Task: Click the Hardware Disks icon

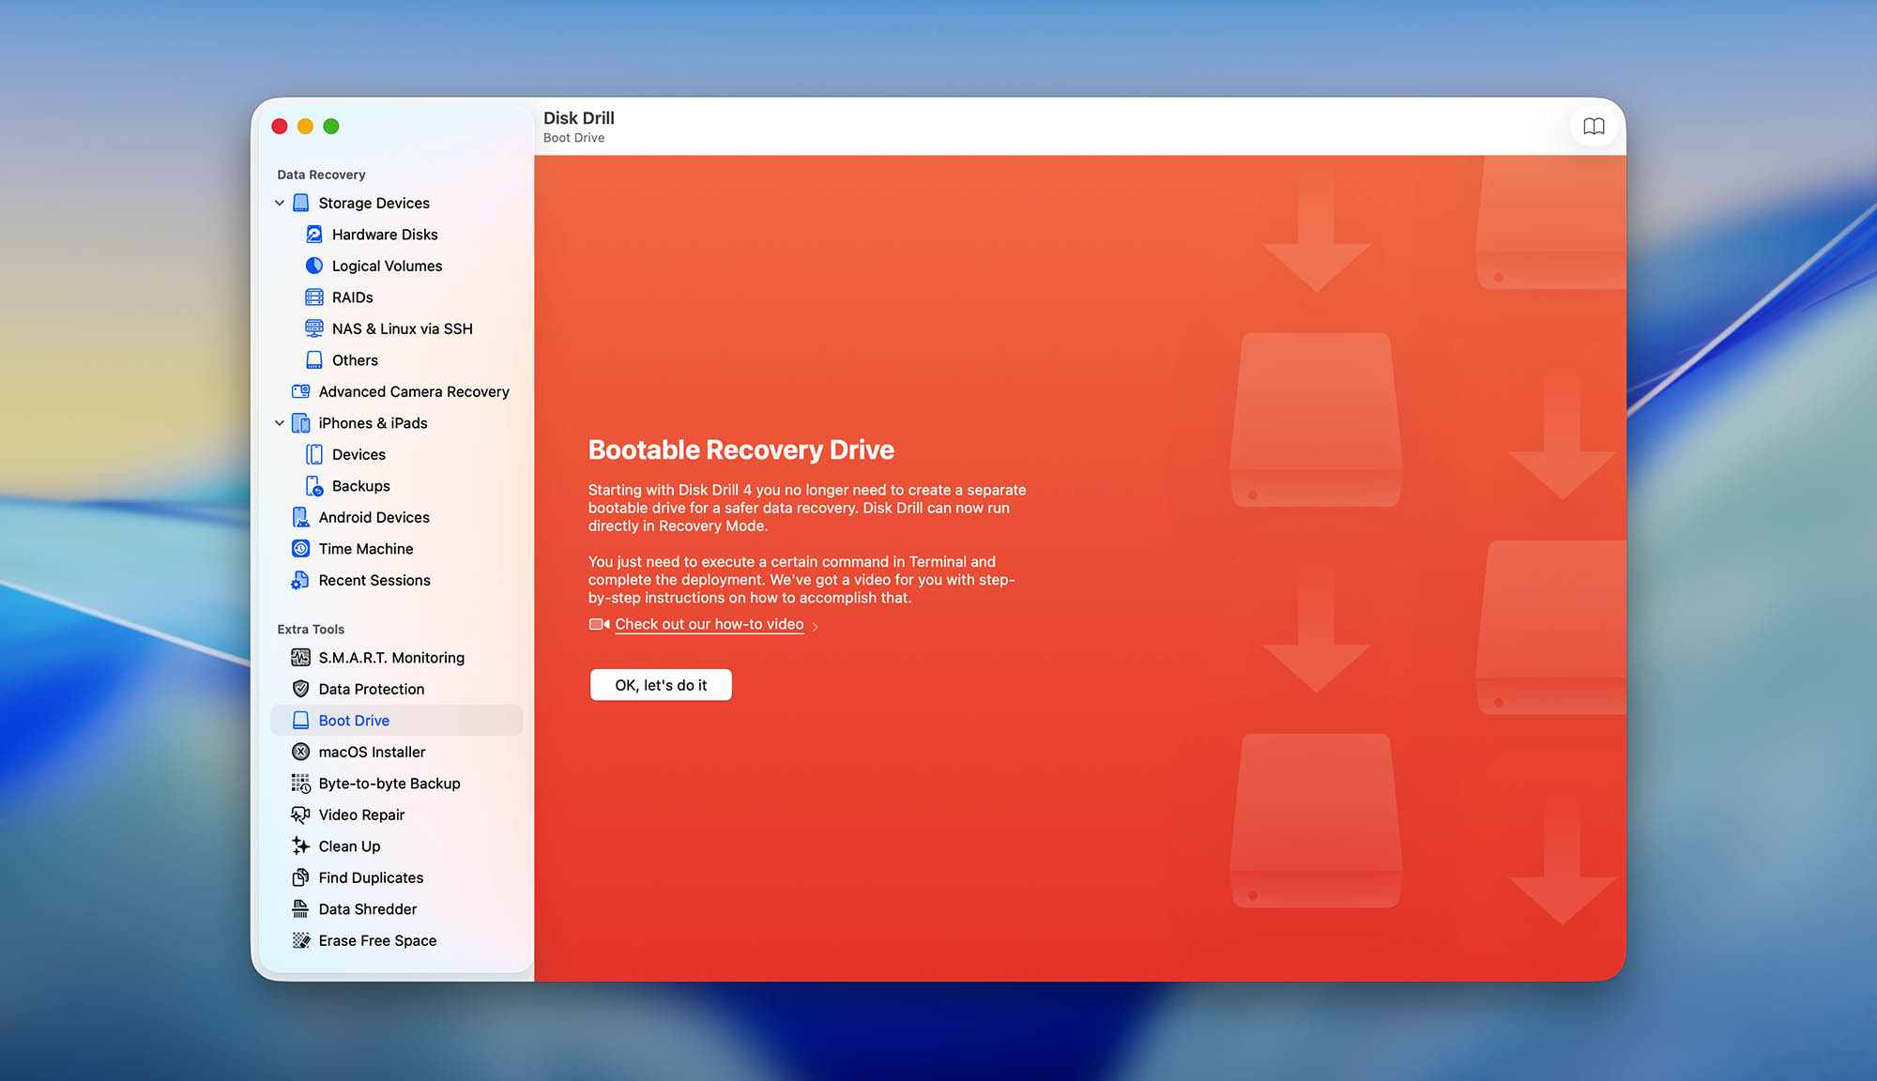Action: [x=314, y=235]
